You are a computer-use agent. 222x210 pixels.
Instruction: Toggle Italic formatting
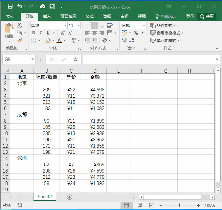41,33
